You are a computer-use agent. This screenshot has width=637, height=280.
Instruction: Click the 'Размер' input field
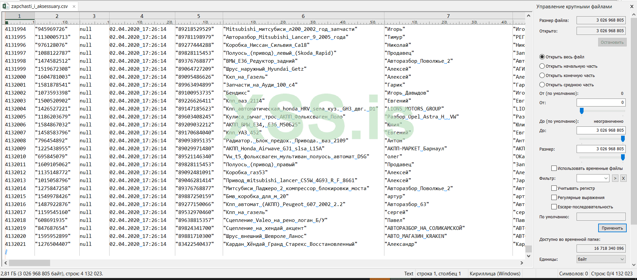pos(601,149)
